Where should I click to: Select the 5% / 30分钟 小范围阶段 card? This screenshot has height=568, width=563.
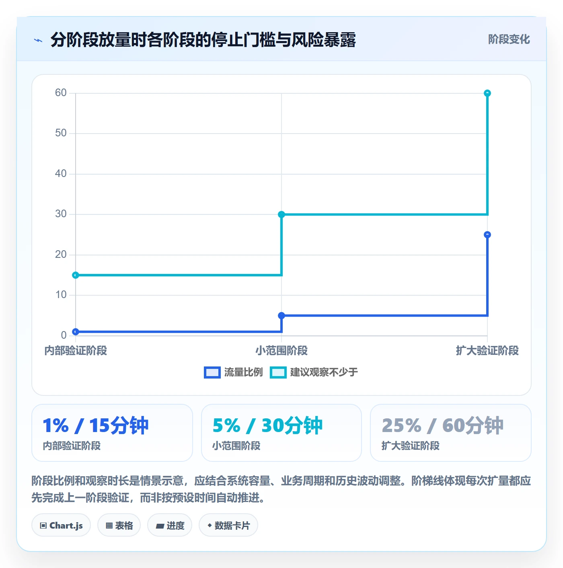tap(281, 433)
